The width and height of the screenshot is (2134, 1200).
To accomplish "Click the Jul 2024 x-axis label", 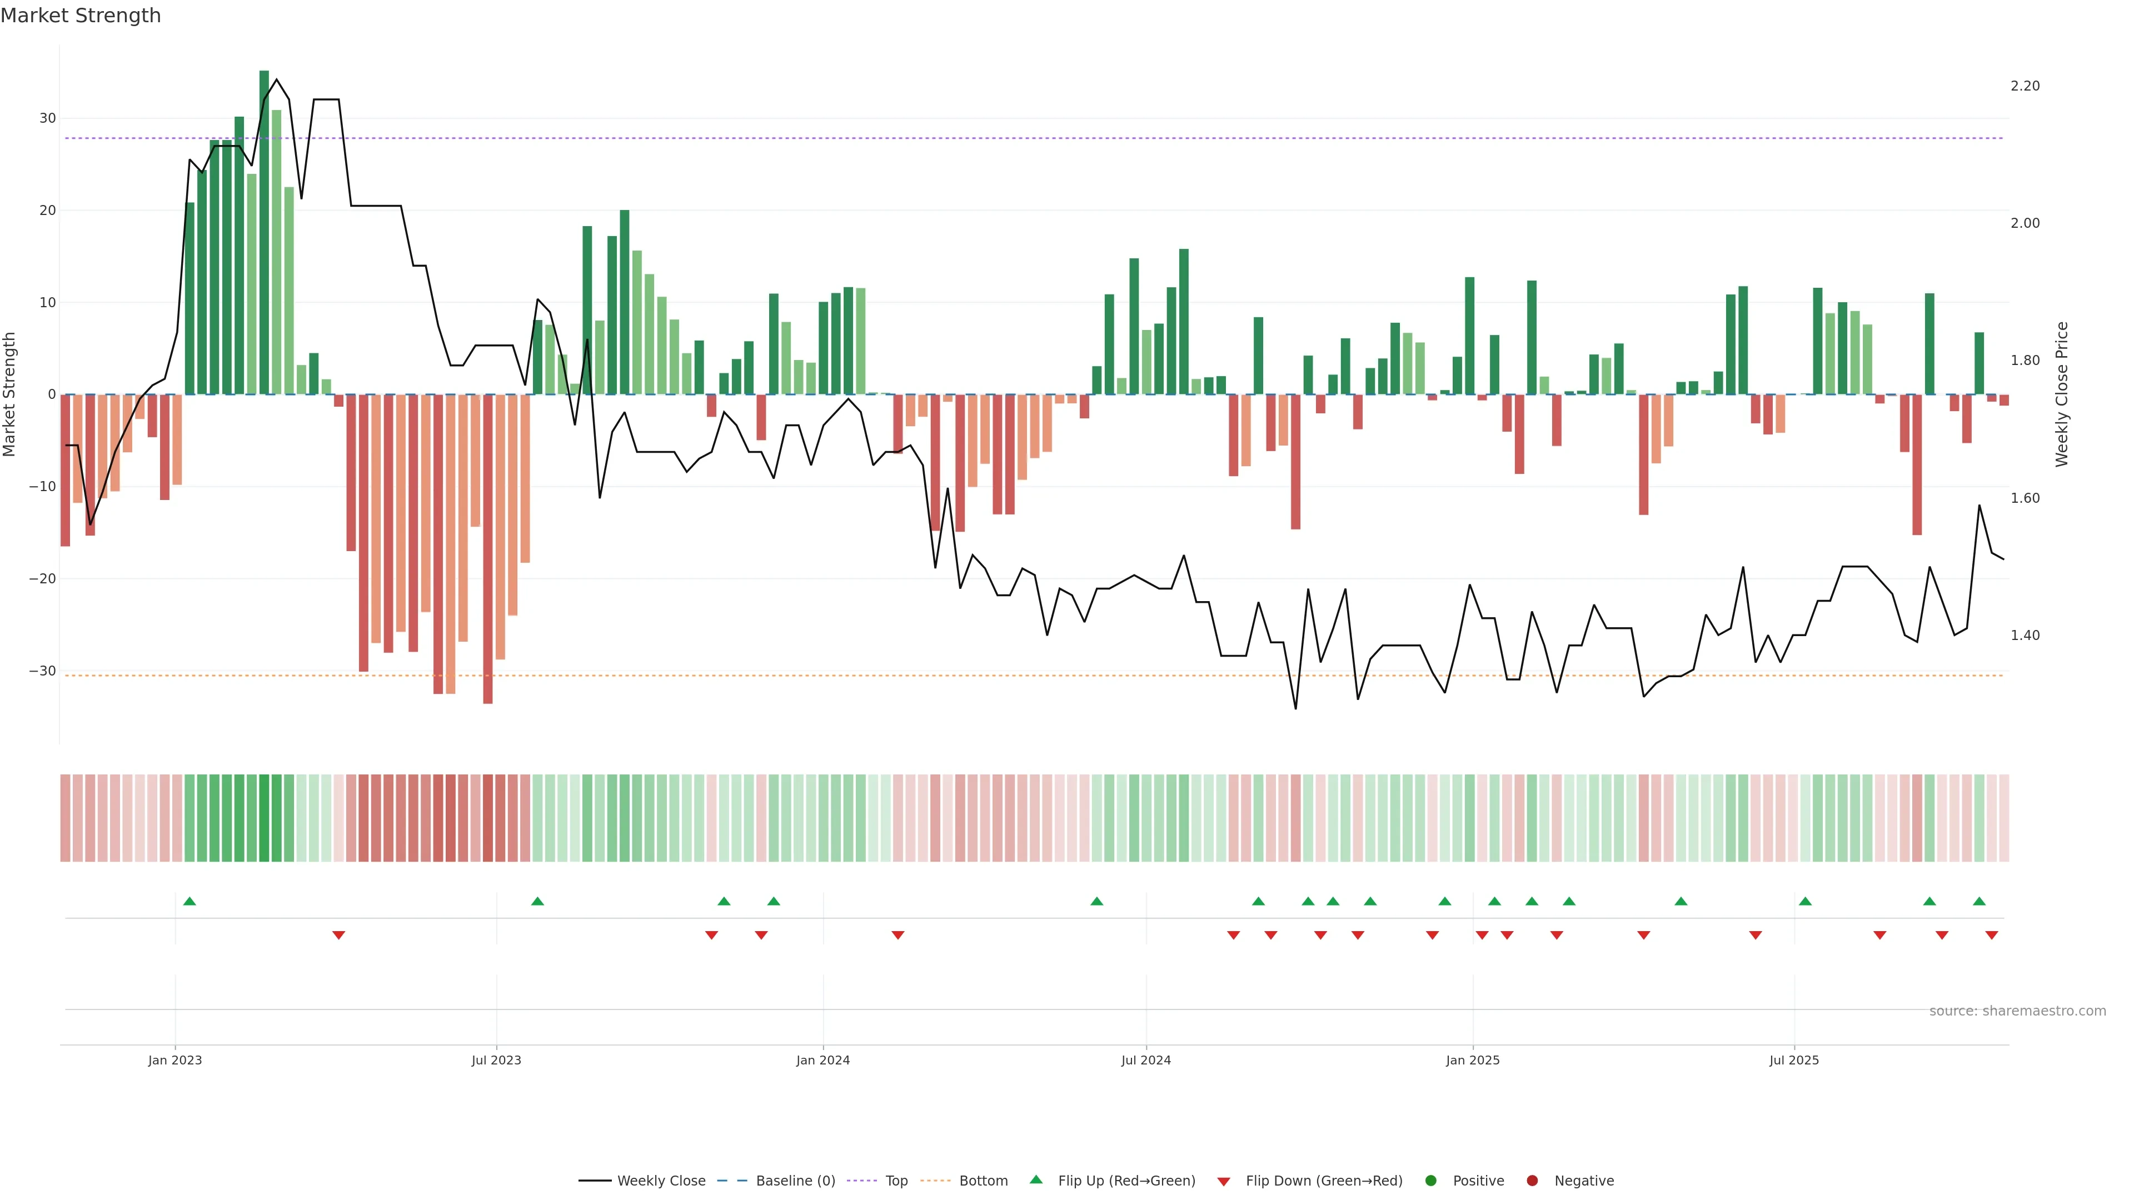I will tap(1146, 1060).
